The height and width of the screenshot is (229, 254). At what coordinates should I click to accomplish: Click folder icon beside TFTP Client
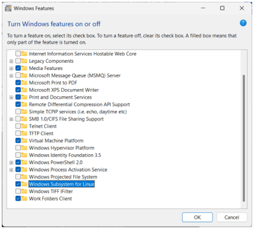coord(24,133)
